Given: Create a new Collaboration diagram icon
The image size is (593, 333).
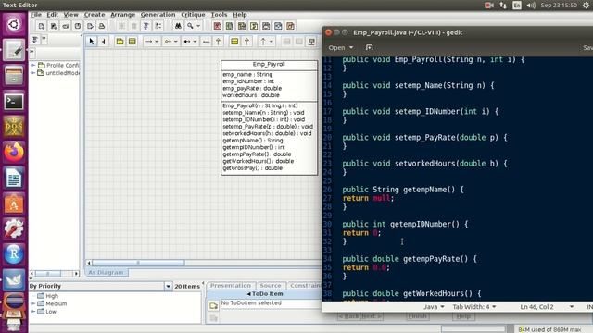Looking at the screenshot, I should click(x=254, y=26).
